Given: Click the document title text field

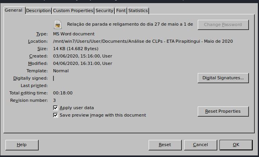Looking at the screenshot, I should point(130,24).
